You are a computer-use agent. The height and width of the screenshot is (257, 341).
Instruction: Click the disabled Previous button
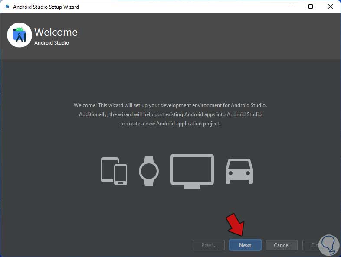(209, 245)
